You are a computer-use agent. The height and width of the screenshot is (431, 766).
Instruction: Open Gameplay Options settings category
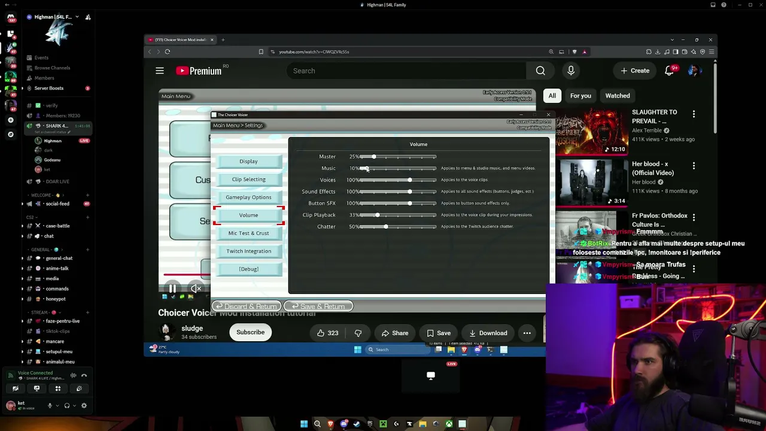(248, 197)
